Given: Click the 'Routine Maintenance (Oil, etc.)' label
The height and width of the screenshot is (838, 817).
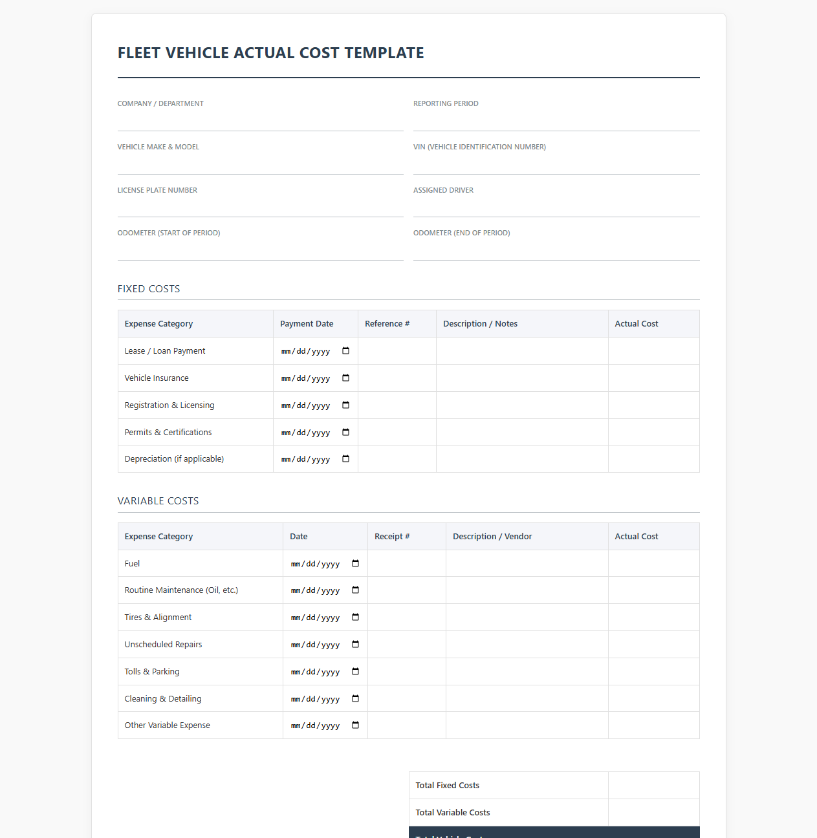Looking at the screenshot, I should [x=181, y=590].
